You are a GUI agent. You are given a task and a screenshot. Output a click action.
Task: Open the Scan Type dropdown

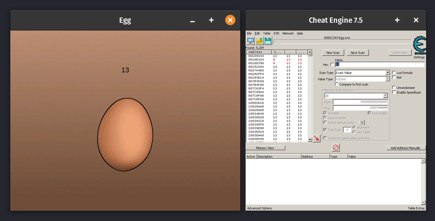[x=362, y=73]
